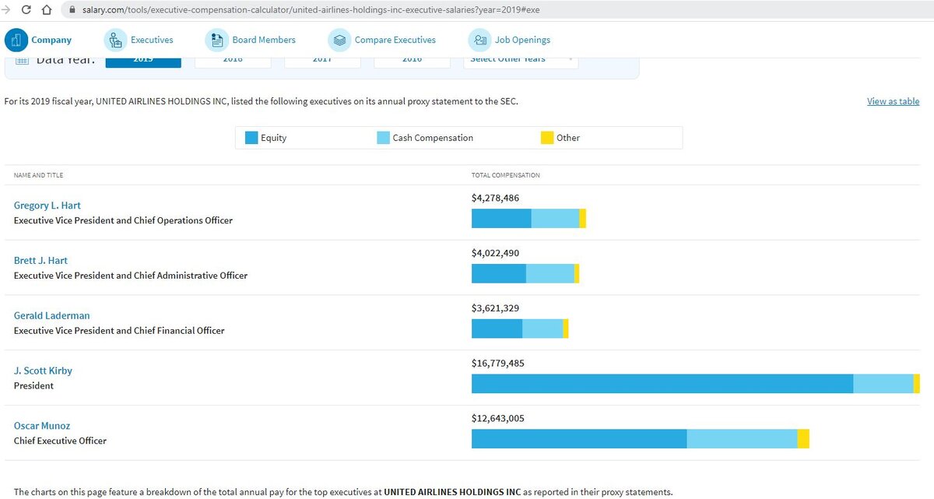Click Executive Vice President and Chief Operations Officer text
934x499 pixels.
123,220
